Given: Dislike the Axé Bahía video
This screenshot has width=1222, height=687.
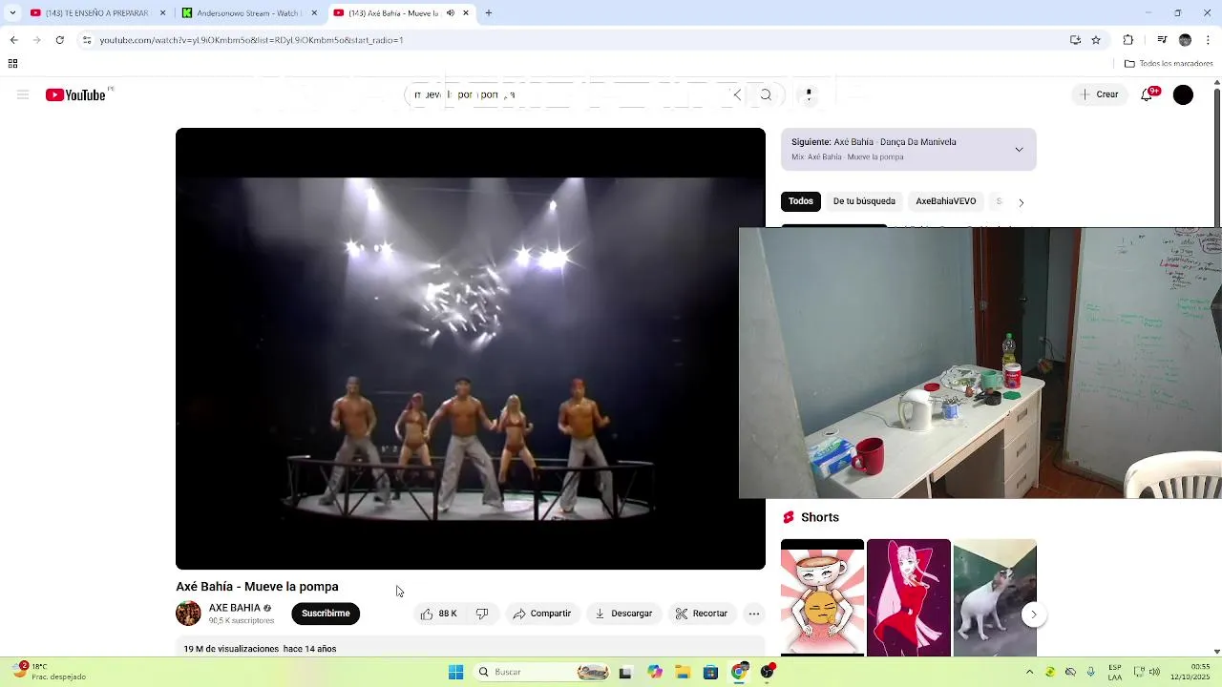Looking at the screenshot, I should (x=482, y=614).
